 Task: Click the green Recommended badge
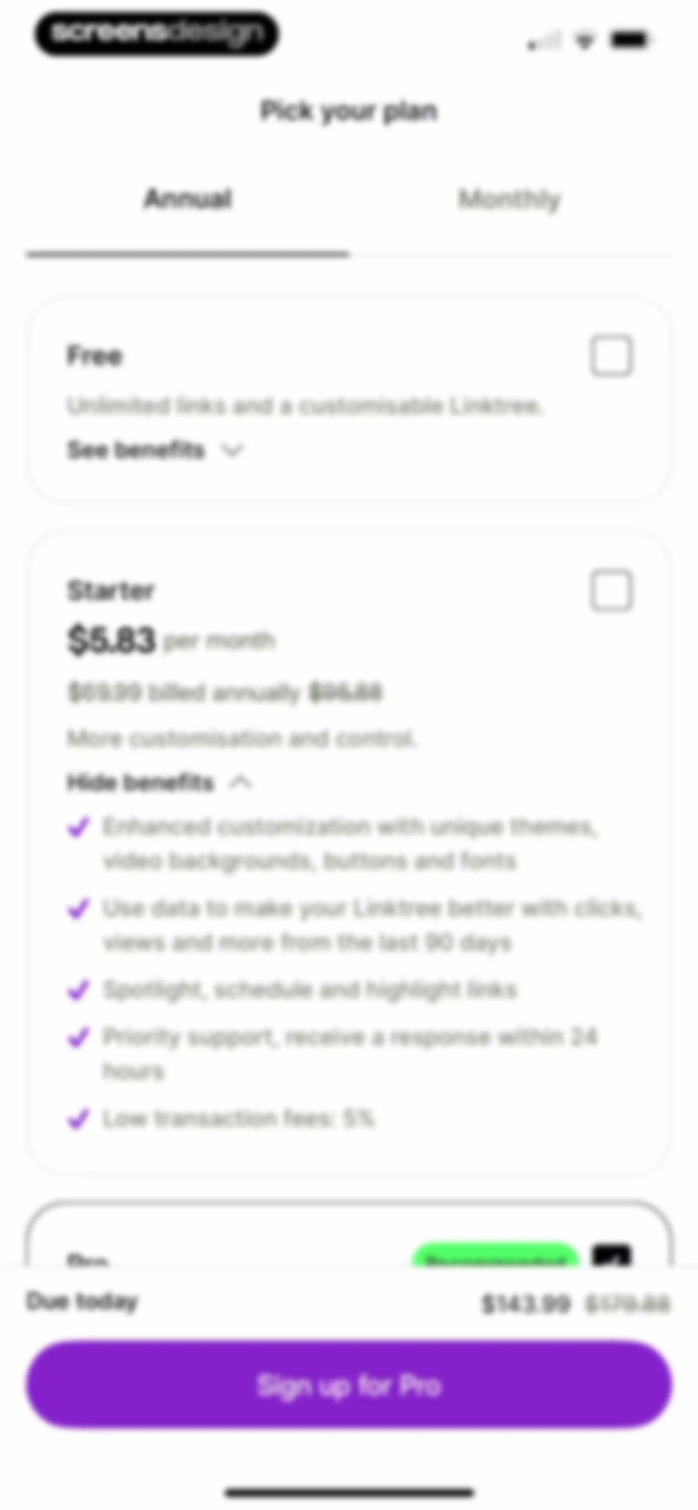496,1256
